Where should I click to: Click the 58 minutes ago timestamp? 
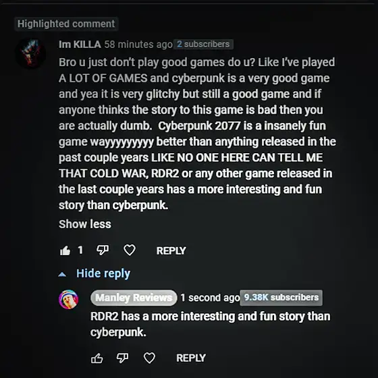tap(138, 45)
